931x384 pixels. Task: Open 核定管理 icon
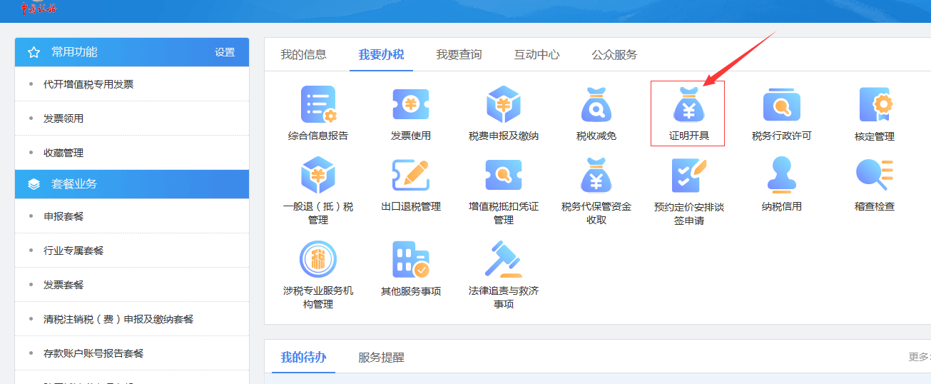click(x=874, y=106)
